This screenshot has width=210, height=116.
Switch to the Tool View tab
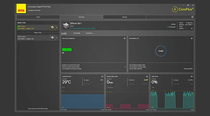pos(81,17)
